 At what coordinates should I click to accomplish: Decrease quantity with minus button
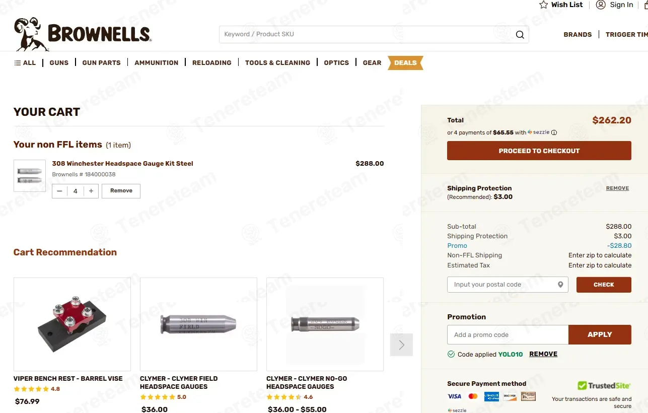click(x=60, y=191)
